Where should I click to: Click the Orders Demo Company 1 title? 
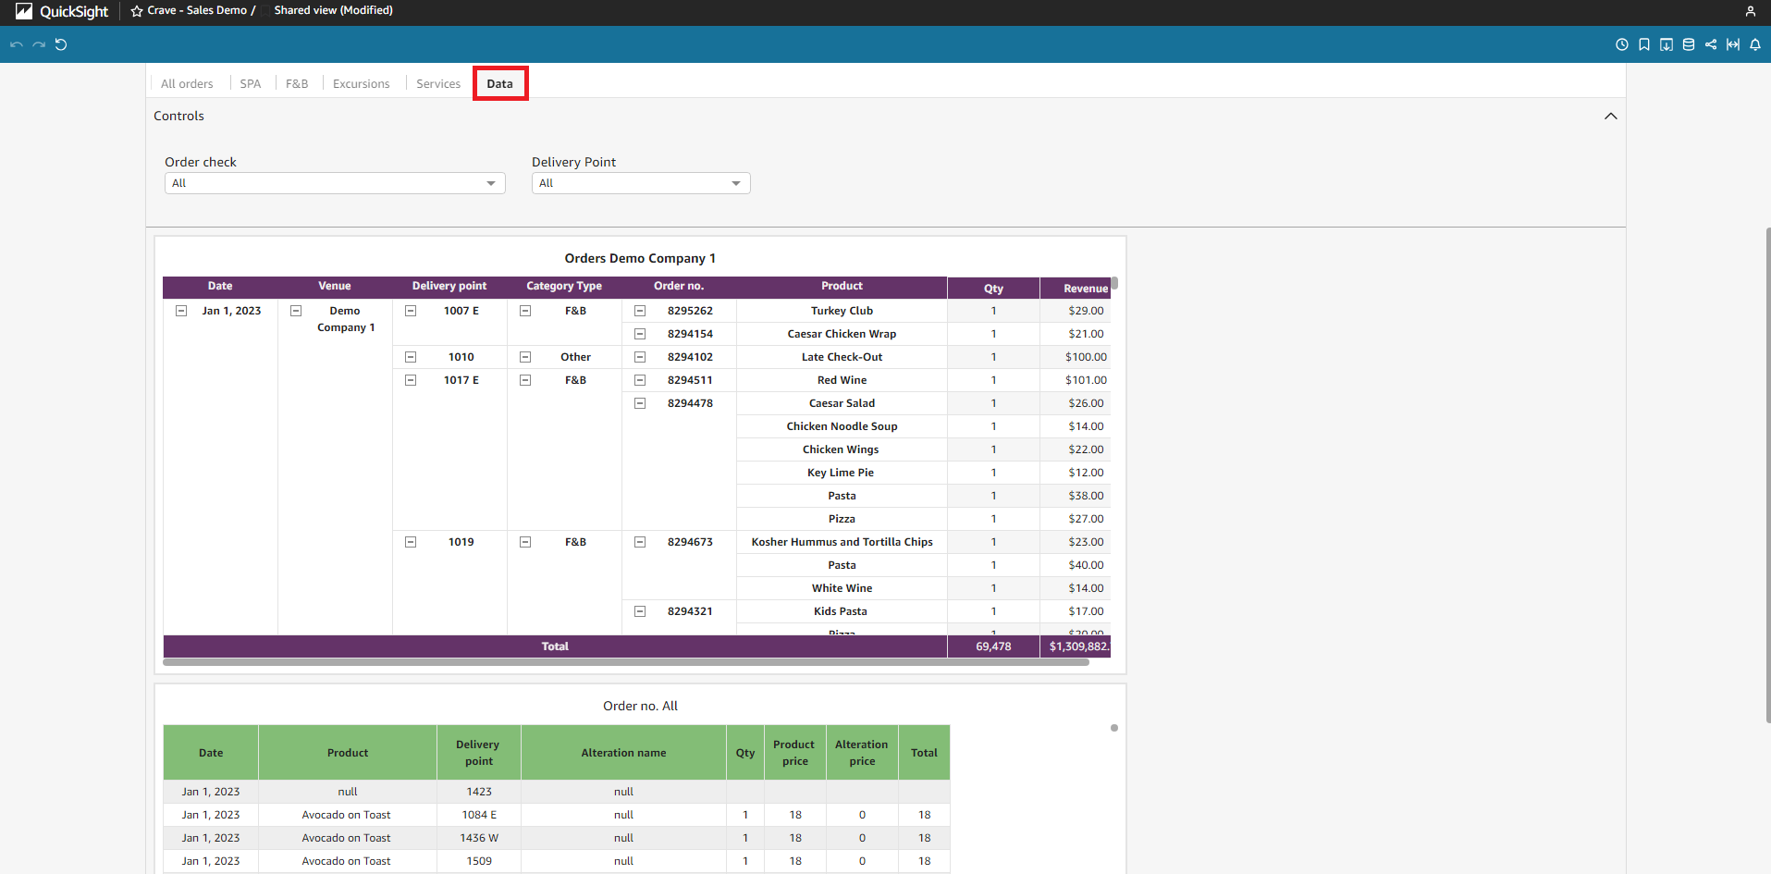[x=640, y=258]
